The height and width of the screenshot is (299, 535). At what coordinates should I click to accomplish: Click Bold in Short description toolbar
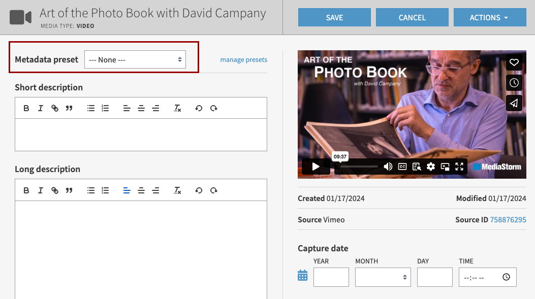[26, 108]
